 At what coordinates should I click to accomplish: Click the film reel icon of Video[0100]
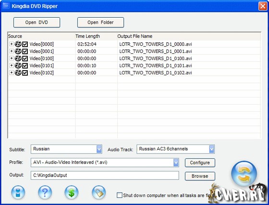pos(18,58)
